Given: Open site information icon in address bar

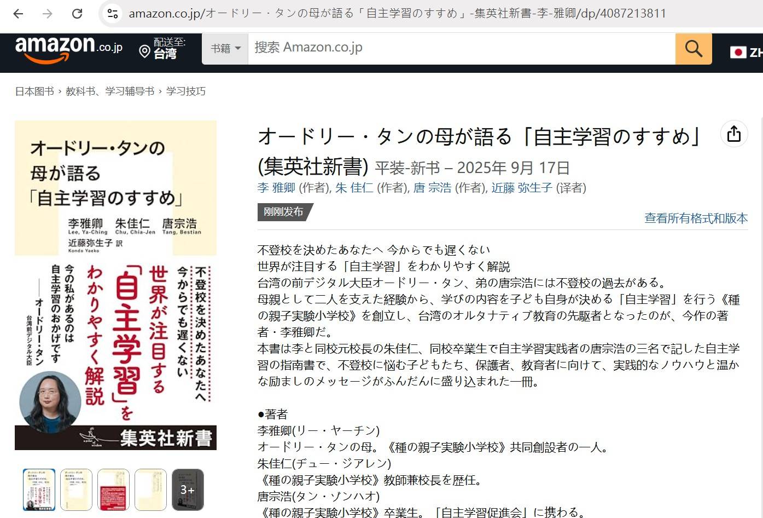Looking at the screenshot, I should 113,14.
